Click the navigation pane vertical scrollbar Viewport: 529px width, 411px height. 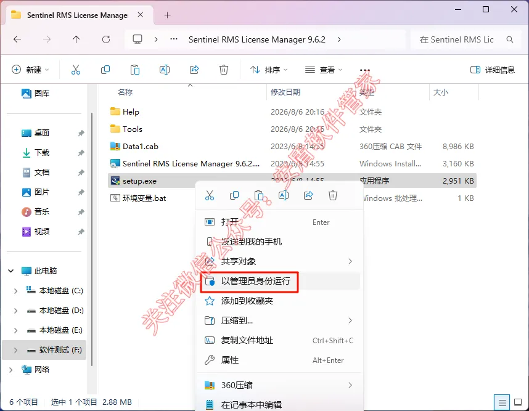pos(92,239)
